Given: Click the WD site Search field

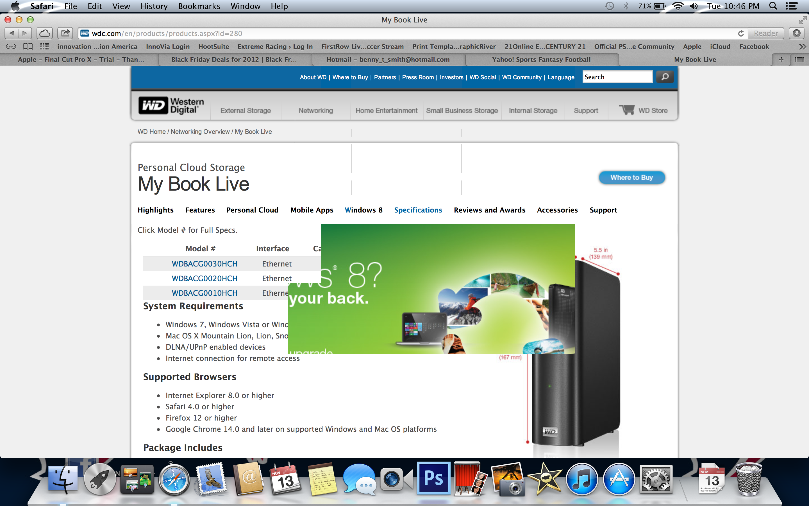Looking at the screenshot, I should point(617,77).
